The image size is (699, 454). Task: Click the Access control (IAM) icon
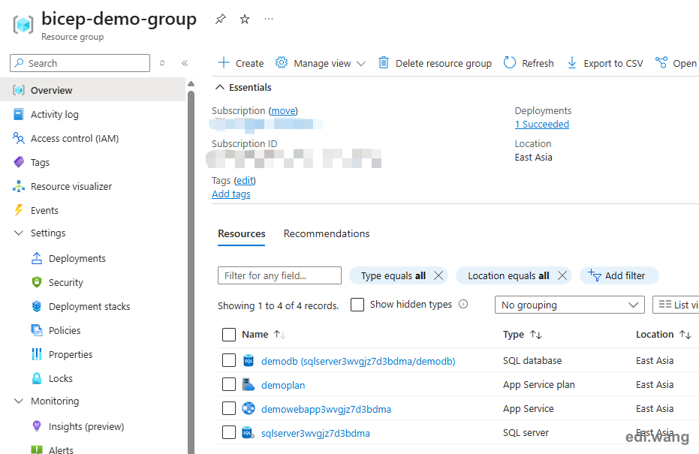pos(19,139)
